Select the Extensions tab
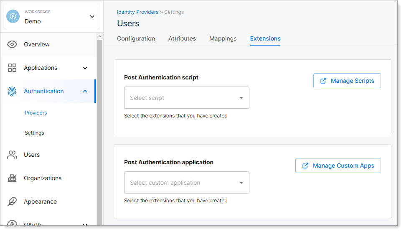The image size is (404, 232). pyautogui.click(x=265, y=38)
